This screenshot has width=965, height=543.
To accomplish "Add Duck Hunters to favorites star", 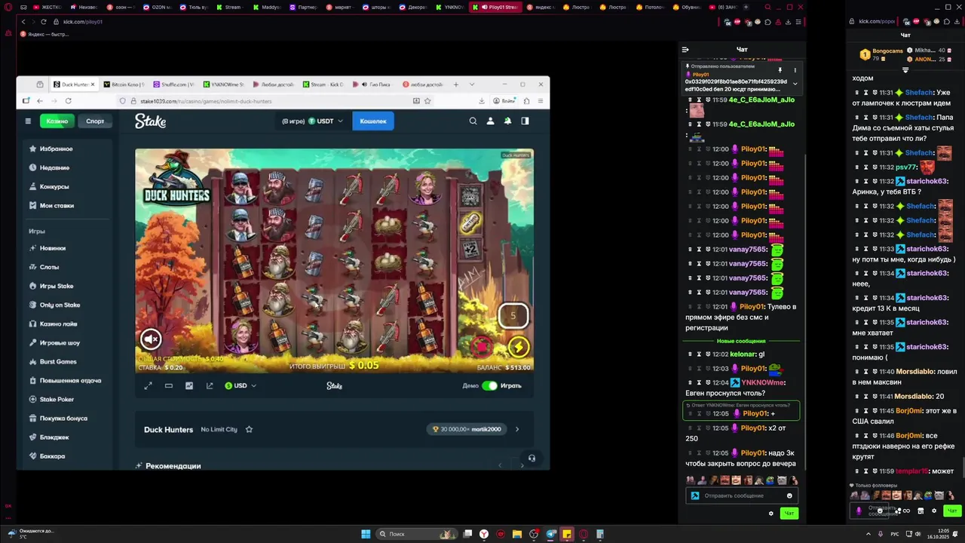I will [x=249, y=429].
